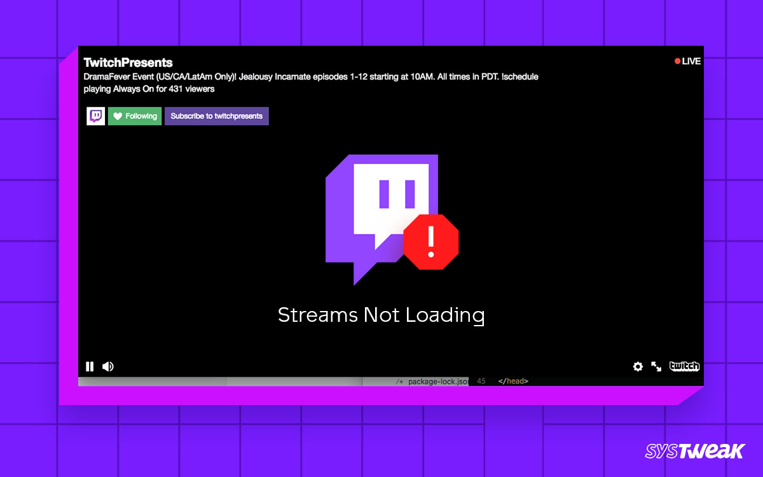763x477 pixels.
Task: Click the Subscribe to twitchpresents button
Action: [x=216, y=116]
